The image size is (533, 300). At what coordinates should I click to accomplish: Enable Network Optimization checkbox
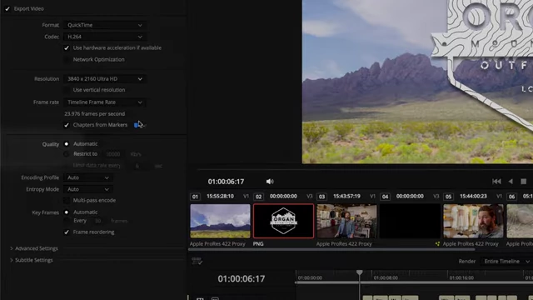(67, 59)
